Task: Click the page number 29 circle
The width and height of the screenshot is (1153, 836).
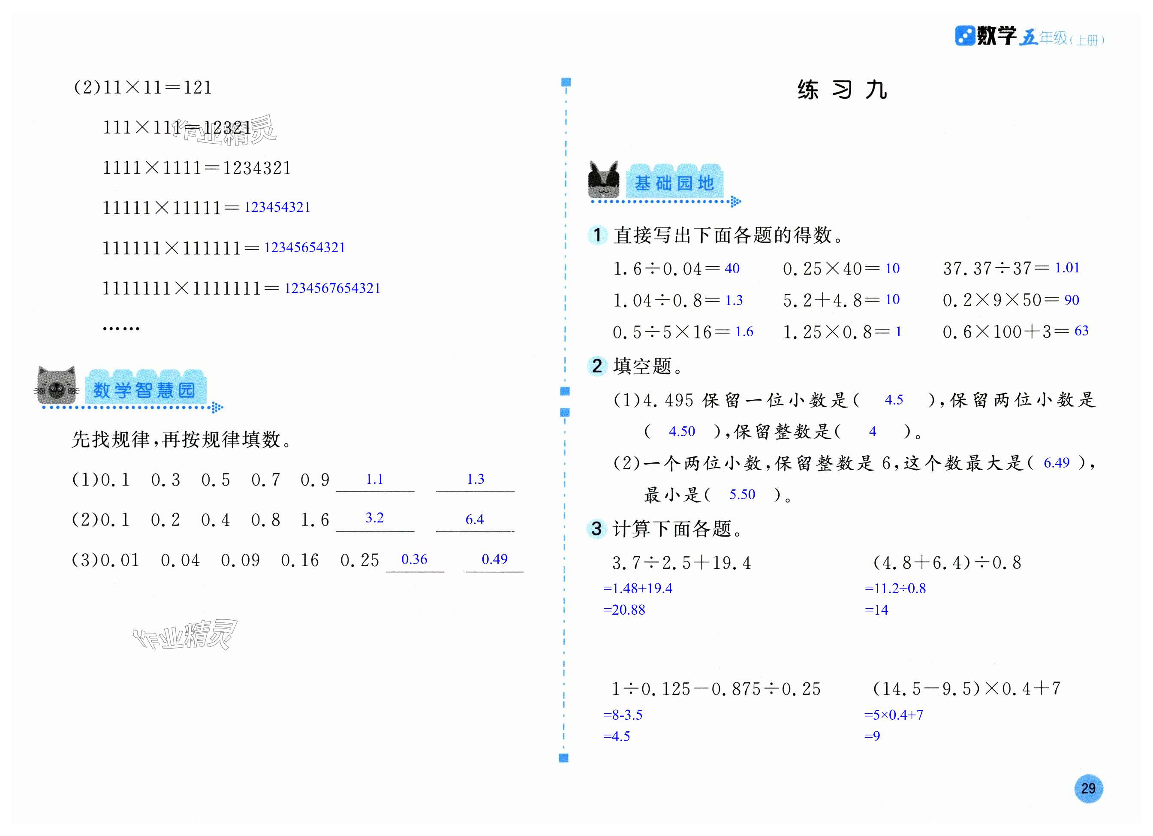Action: point(1088,788)
